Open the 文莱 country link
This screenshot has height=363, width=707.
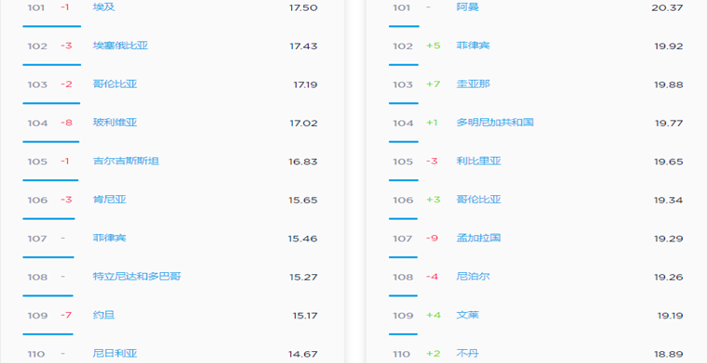point(468,315)
